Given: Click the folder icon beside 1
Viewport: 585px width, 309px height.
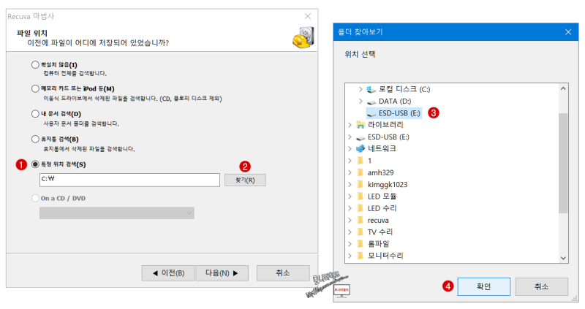Looking at the screenshot, I should [360, 161].
